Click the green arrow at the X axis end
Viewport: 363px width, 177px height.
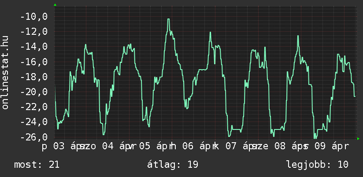point(358,139)
